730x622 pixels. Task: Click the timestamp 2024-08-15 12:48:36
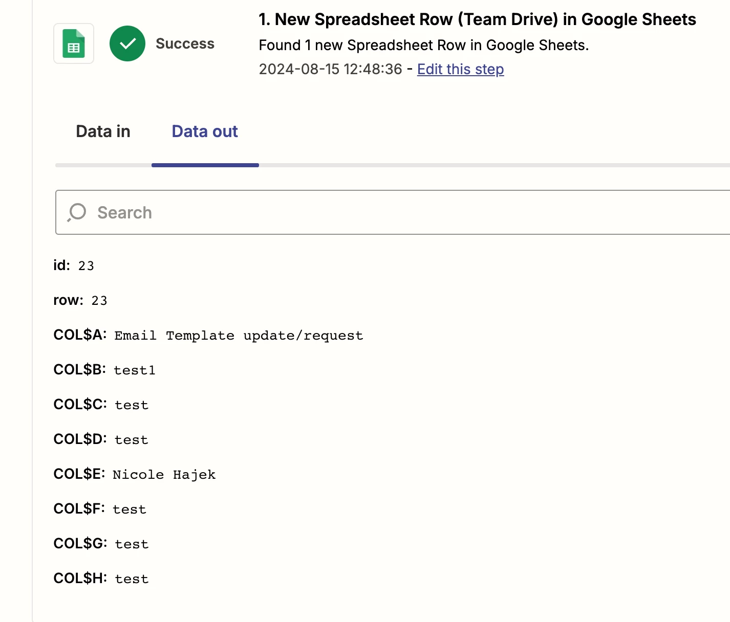pyautogui.click(x=330, y=69)
